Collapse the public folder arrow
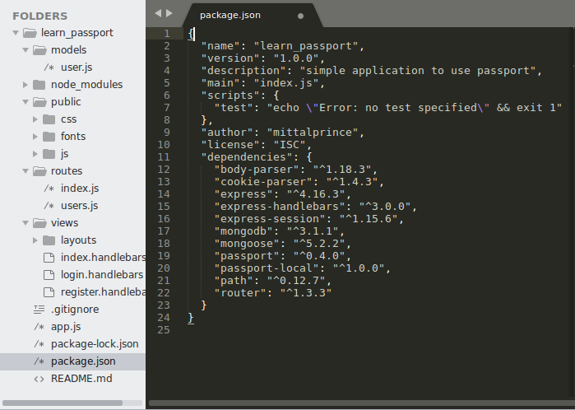 26,102
